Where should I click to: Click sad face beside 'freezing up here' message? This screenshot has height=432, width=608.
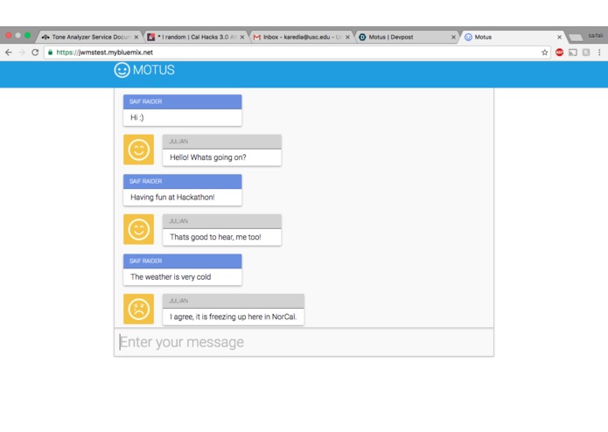(139, 309)
